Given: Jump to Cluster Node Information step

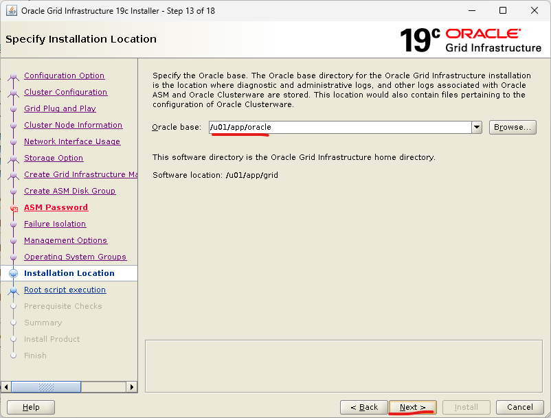Looking at the screenshot, I should (x=73, y=125).
